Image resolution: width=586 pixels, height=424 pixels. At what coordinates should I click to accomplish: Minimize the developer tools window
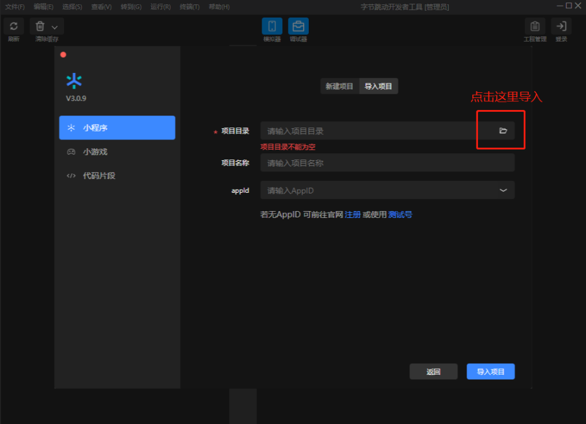tap(560, 6)
